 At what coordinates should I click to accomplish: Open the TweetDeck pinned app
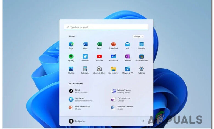(85, 57)
